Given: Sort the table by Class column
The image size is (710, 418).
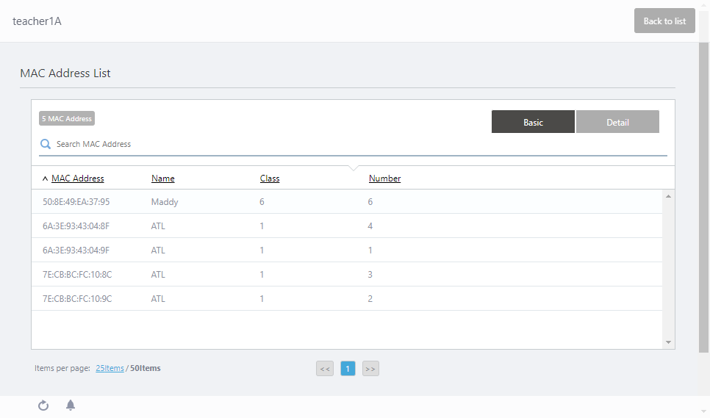Looking at the screenshot, I should (x=270, y=179).
